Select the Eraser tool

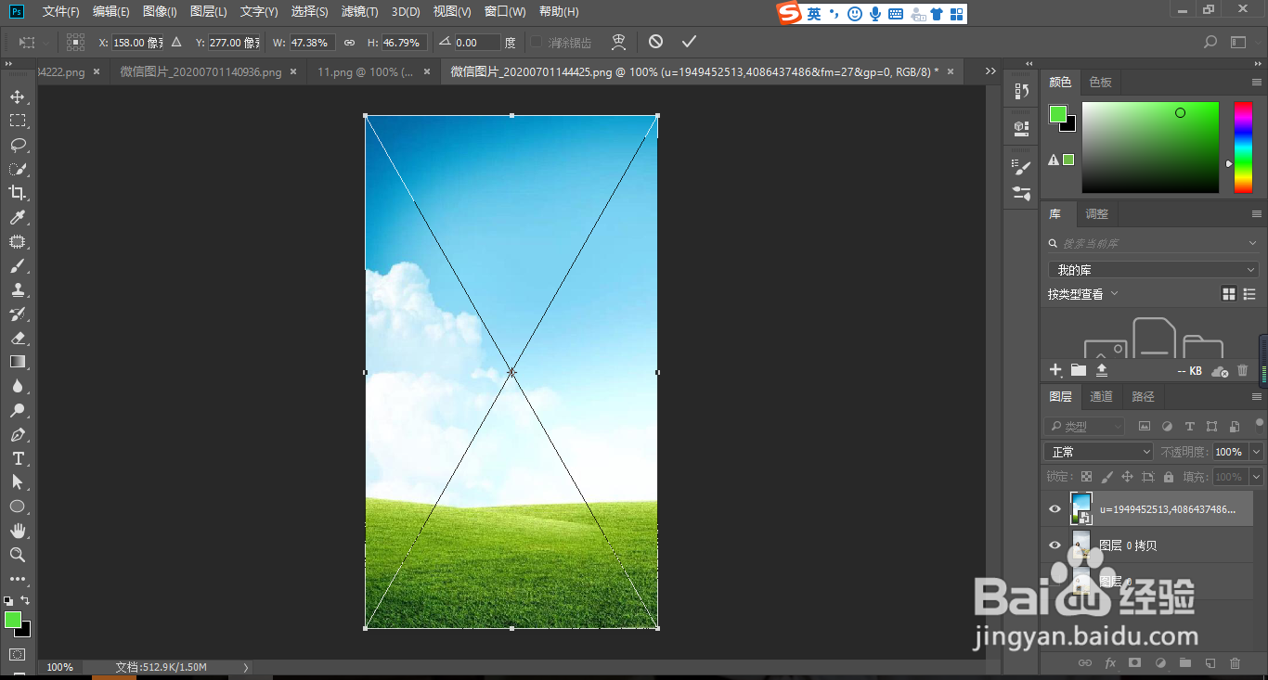pos(17,338)
